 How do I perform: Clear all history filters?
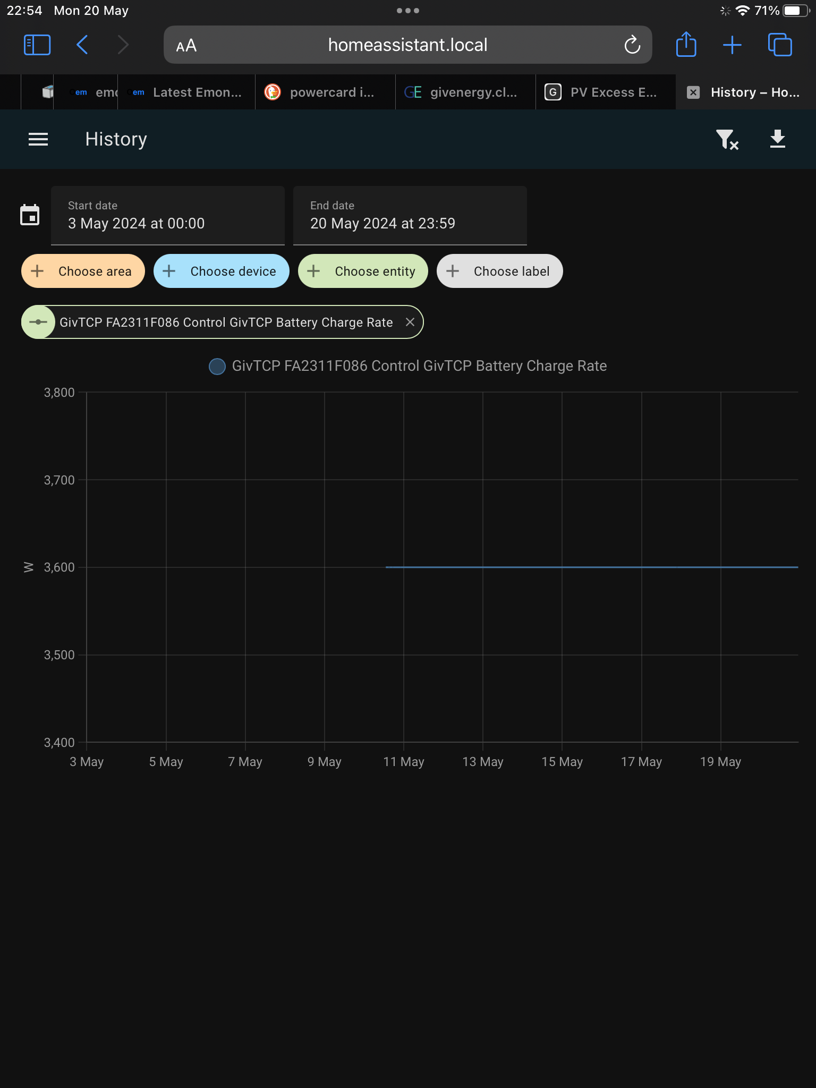pyautogui.click(x=727, y=140)
